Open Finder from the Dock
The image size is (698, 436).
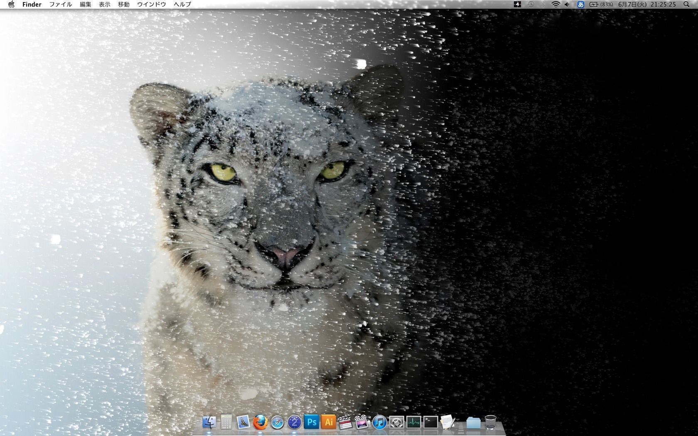click(x=209, y=422)
